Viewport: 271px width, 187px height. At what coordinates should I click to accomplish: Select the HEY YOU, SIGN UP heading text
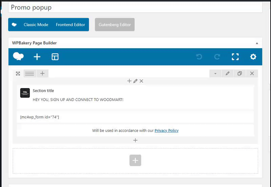click(78, 100)
